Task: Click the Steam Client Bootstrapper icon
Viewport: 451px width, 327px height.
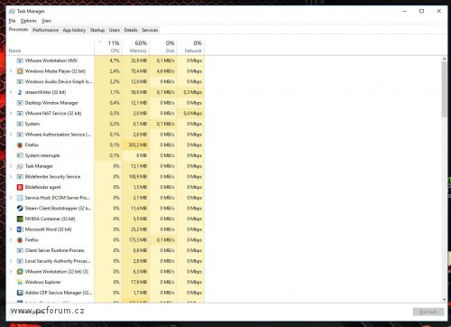Action: pos(20,209)
